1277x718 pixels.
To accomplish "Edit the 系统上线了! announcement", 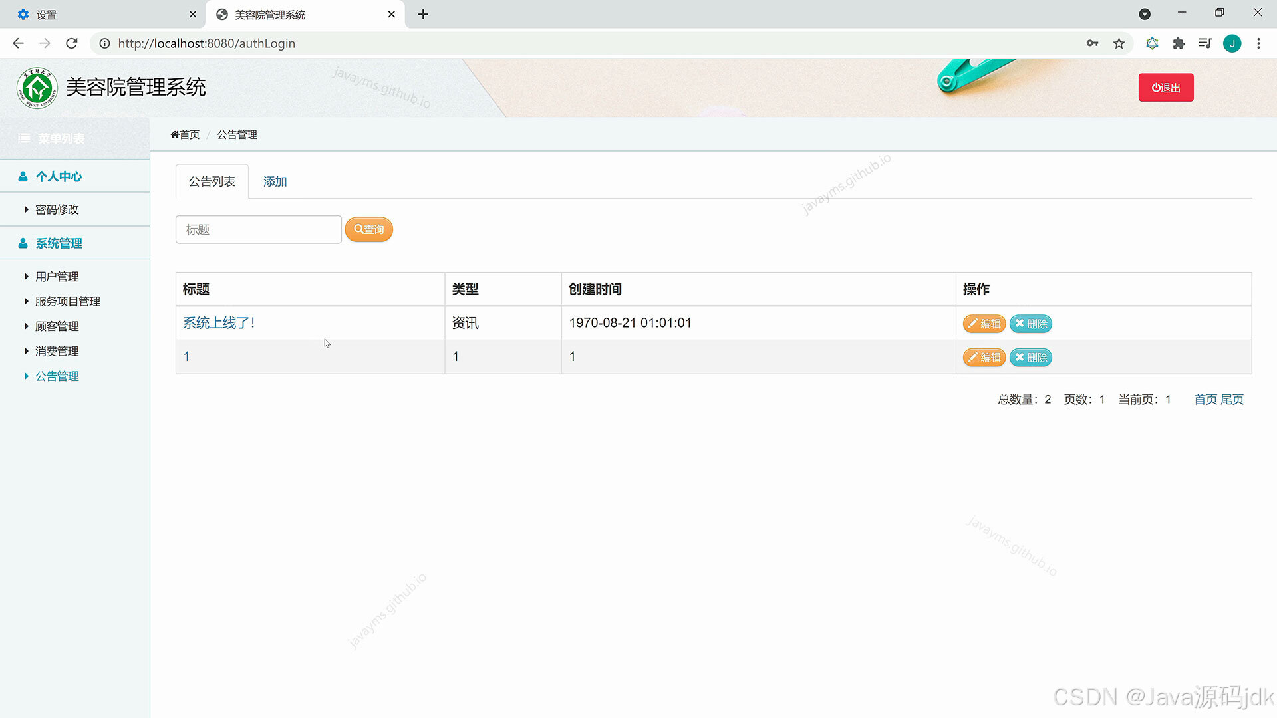I will [984, 324].
